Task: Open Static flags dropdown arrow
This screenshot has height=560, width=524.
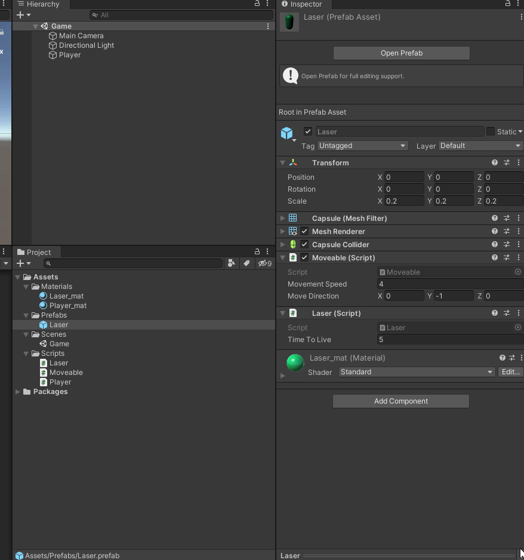Action: (x=520, y=132)
